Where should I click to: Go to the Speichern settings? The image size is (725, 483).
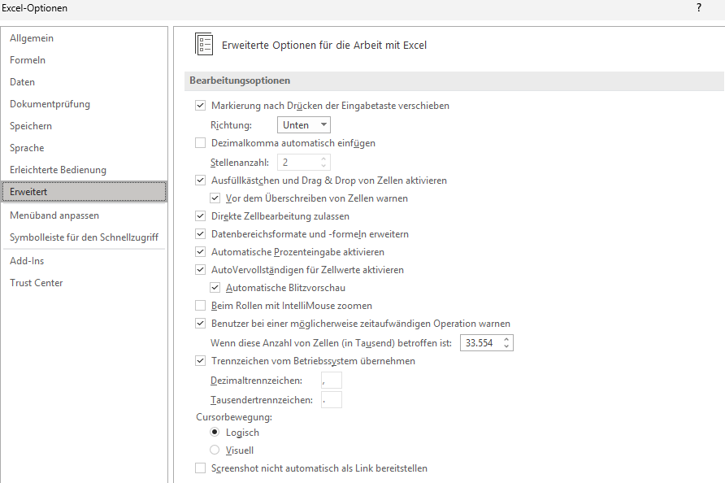click(x=31, y=126)
